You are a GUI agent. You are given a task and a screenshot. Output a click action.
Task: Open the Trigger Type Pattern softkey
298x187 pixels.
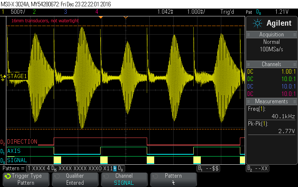click(x=26, y=179)
